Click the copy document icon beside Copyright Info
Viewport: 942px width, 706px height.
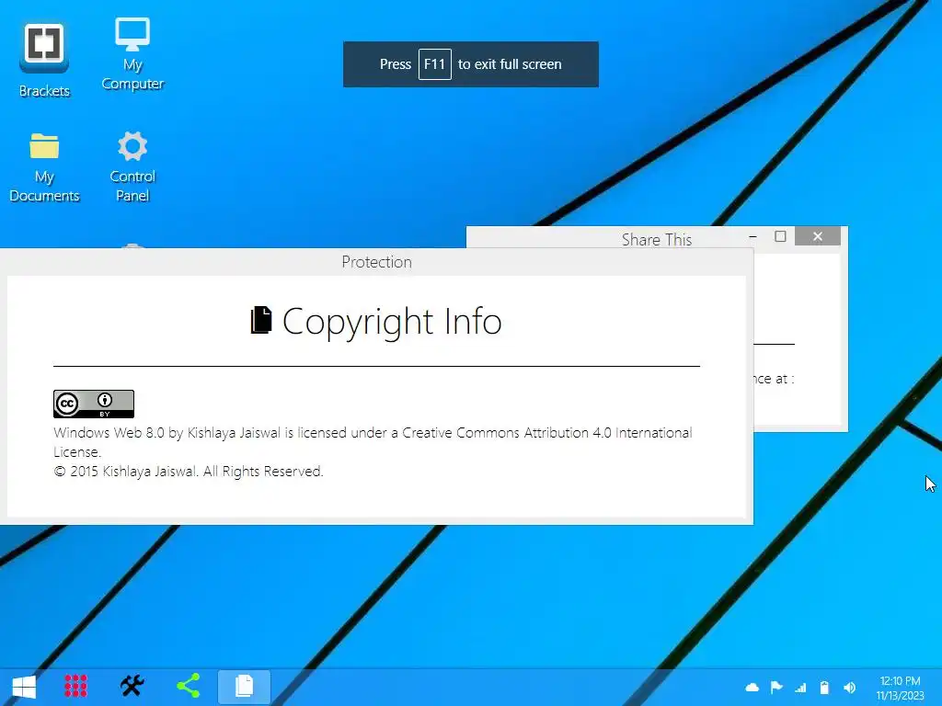pyautogui.click(x=261, y=319)
